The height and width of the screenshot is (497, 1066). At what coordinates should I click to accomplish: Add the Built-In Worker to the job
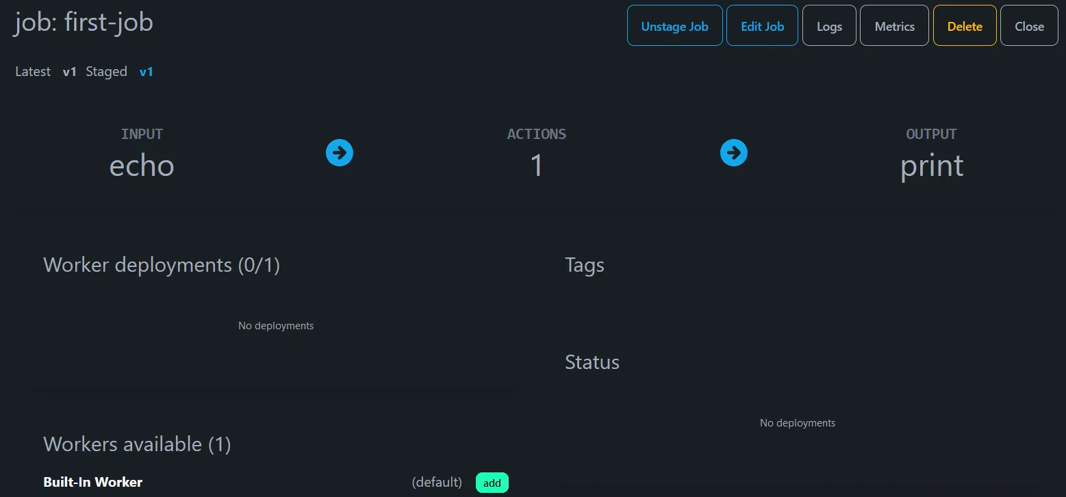492,482
